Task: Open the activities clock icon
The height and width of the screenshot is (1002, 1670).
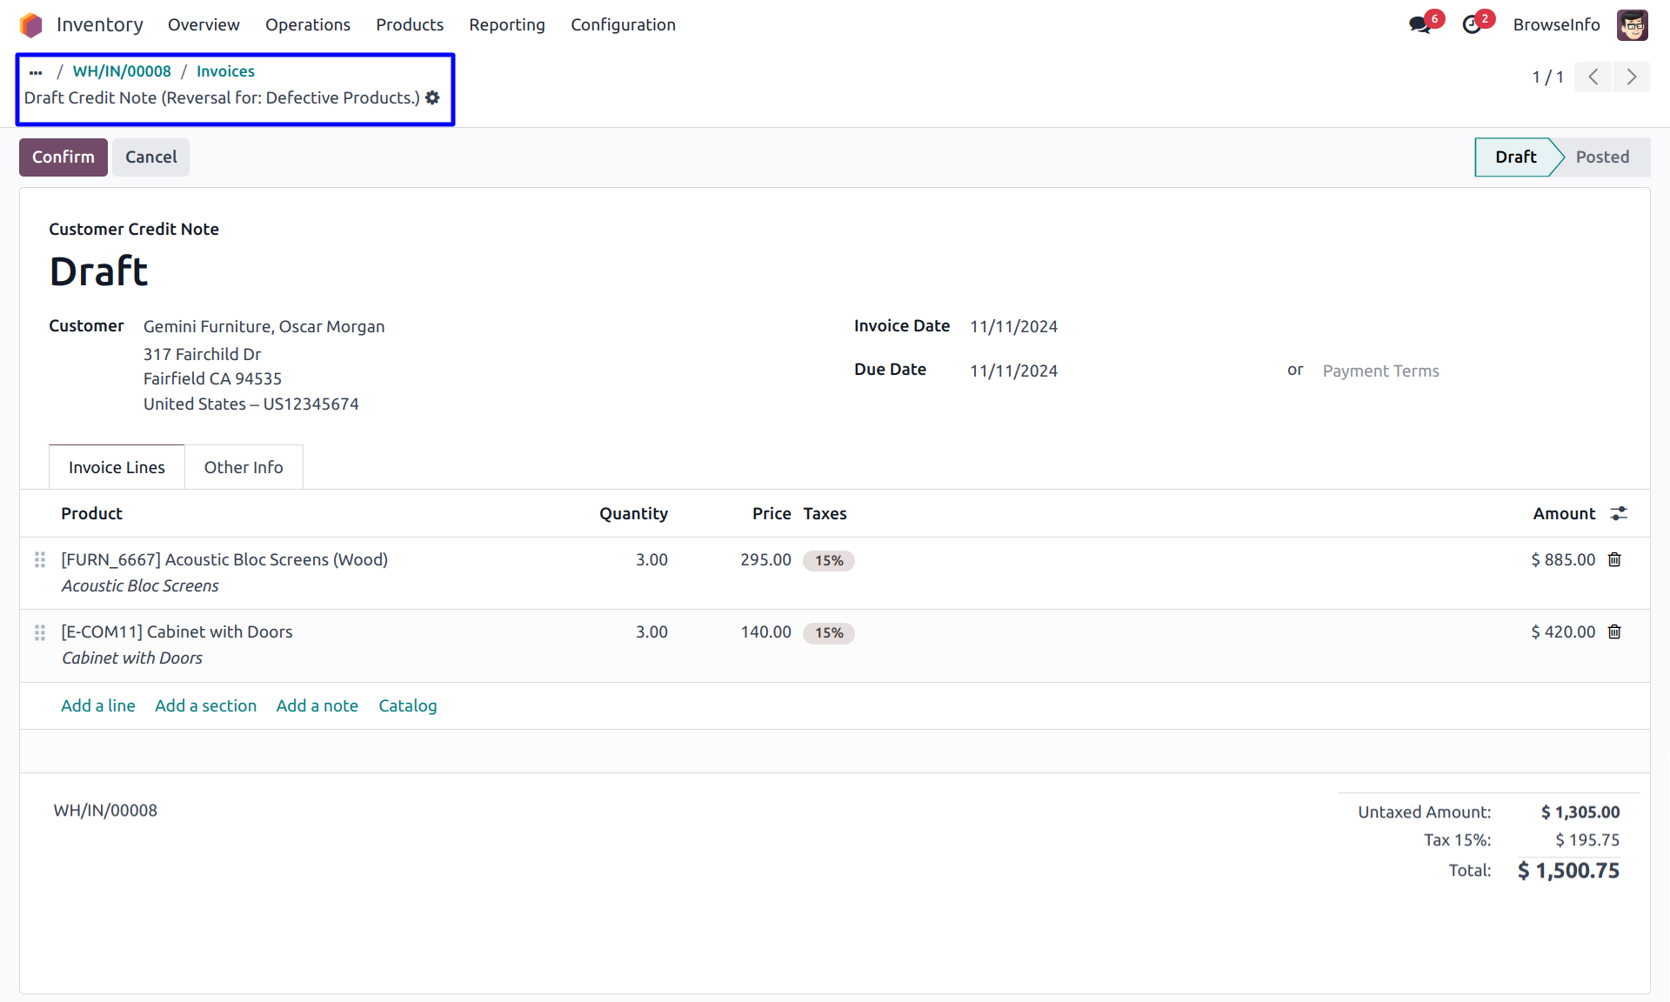Action: pyautogui.click(x=1472, y=24)
